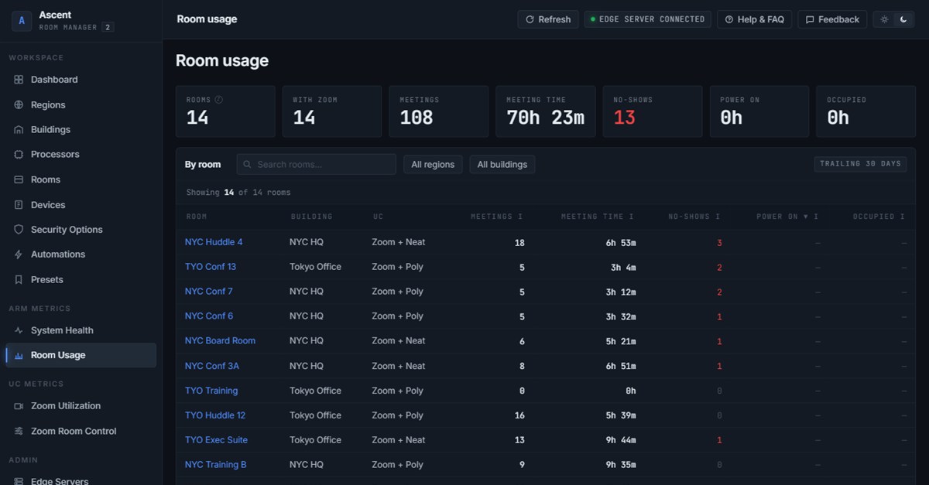
Task: Click the info icon beside No-Shows column
Action: pos(718,217)
